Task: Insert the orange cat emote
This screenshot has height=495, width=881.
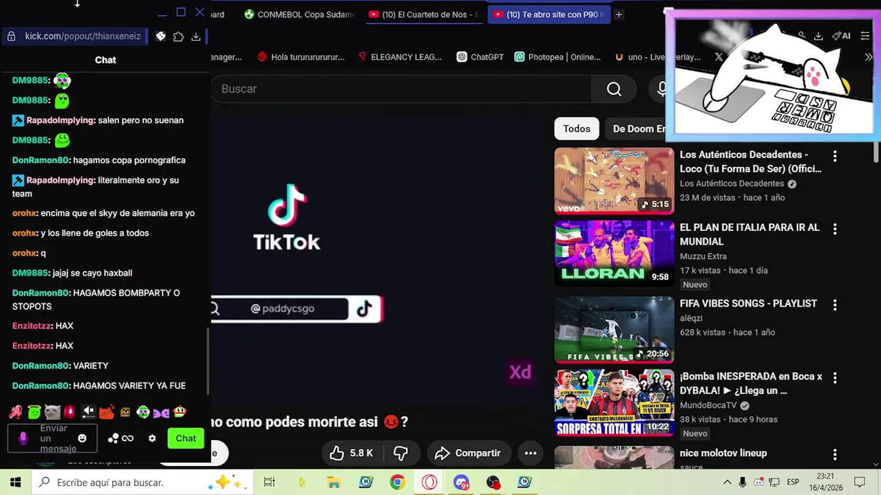Action: click(107, 412)
